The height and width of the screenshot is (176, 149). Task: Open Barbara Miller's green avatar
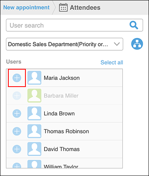34,96
